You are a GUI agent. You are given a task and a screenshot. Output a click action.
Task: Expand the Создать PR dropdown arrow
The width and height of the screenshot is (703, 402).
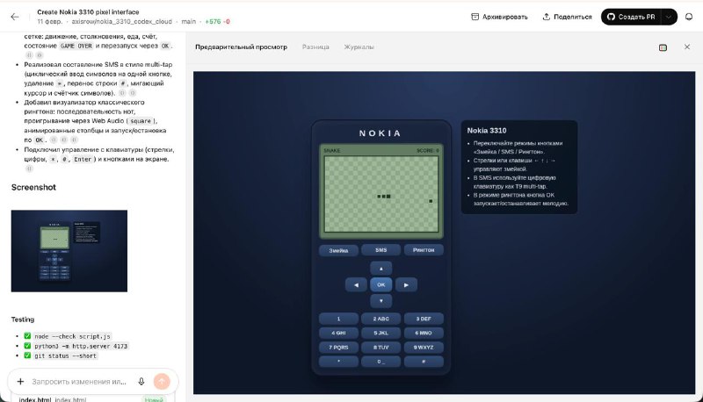(x=669, y=17)
